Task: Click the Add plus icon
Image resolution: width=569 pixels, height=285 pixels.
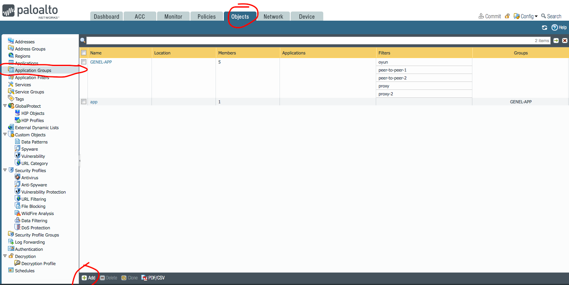Action: pyautogui.click(x=84, y=278)
